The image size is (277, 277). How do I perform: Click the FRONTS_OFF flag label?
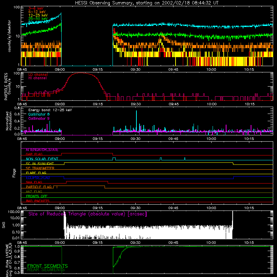tap(37, 196)
